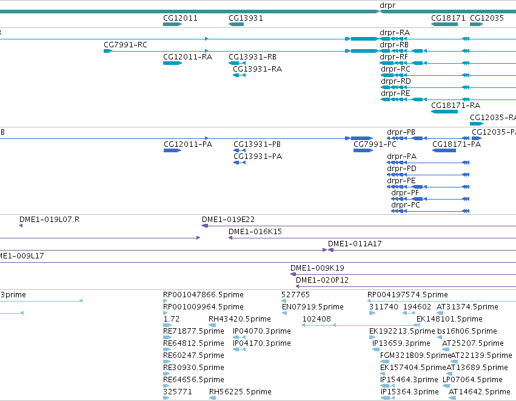
Task: Click the drpr gene label
Action: tap(387, 5)
